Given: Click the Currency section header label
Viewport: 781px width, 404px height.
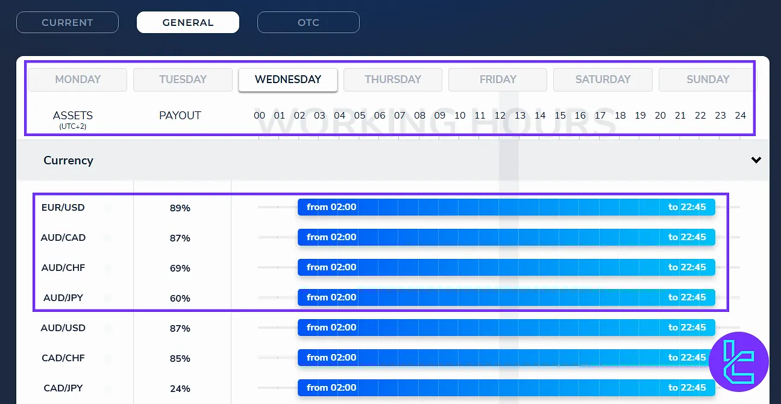Looking at the screenshot, I should click(x=68, y=160).
